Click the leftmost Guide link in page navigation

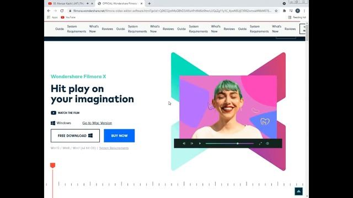60,29
